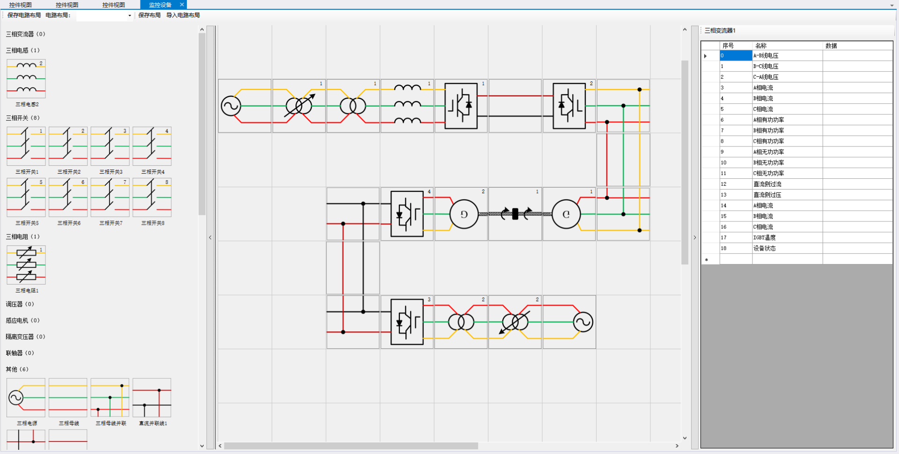Collapse the left component panel with the arrow
Screen dimensions: 899x454
pos(210,238)
